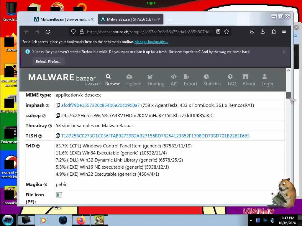This screenshot has width=302, height=226.
Task: Click the page vertical scrollbar thumb
Action: tap(288, 95)
